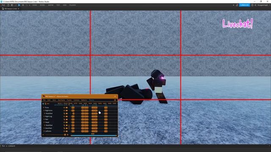Expand arrow of MeshPart under Right Arm
Image resolution: width=271 pixels, height=152 pixels.
tap(44, 114)
